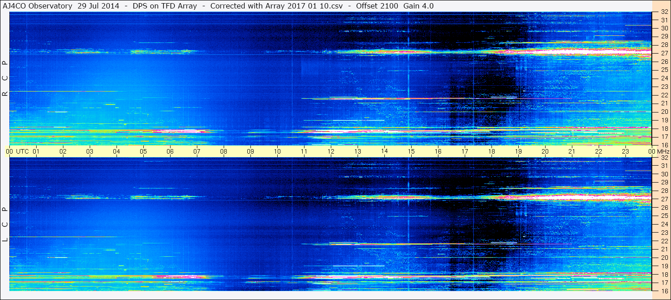
Task: Click 16 MHz tick on LCP frequency scale
Action: click(x=664, y=291)
